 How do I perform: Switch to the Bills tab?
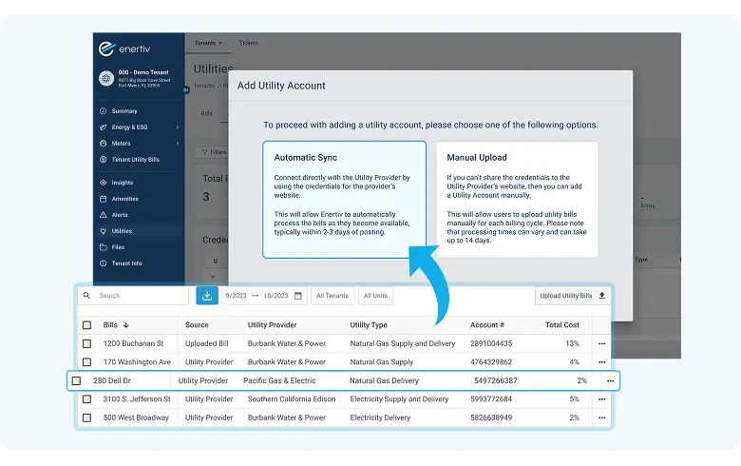(x=206, y=113)
